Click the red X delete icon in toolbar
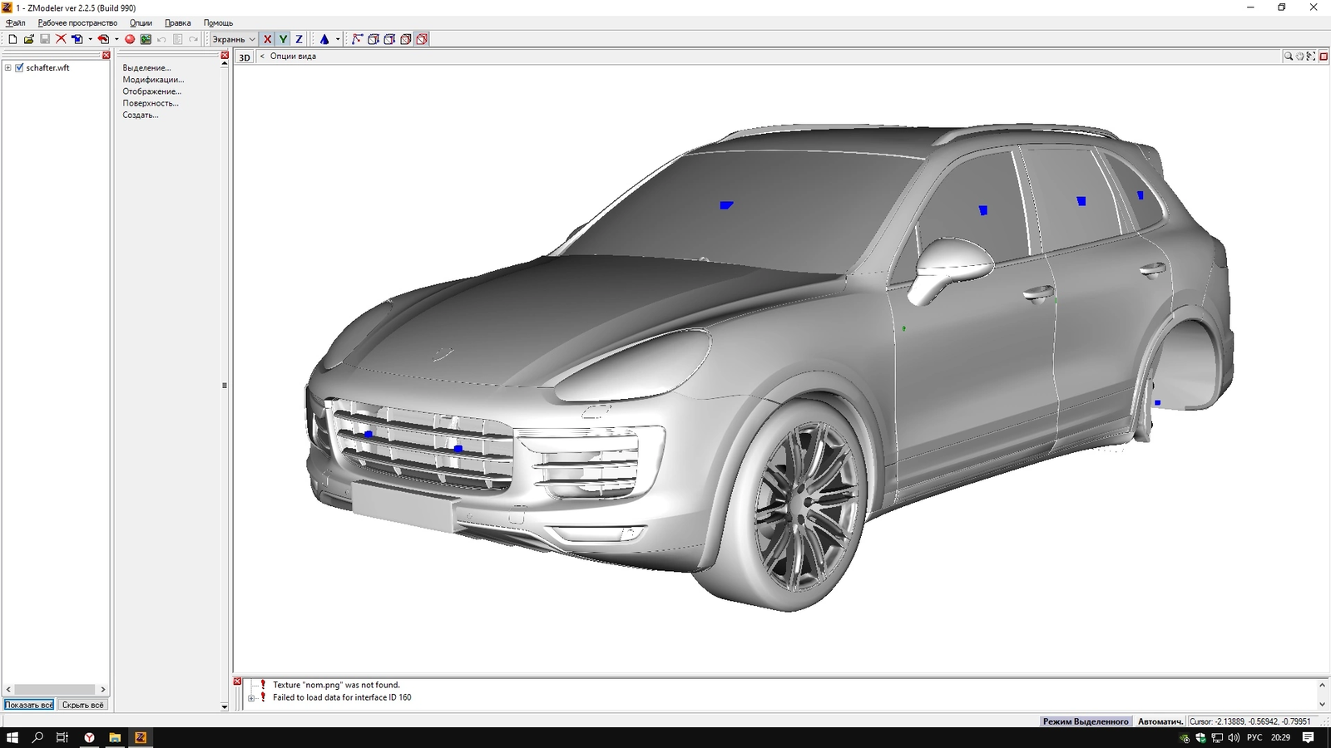 coord(61,39)
